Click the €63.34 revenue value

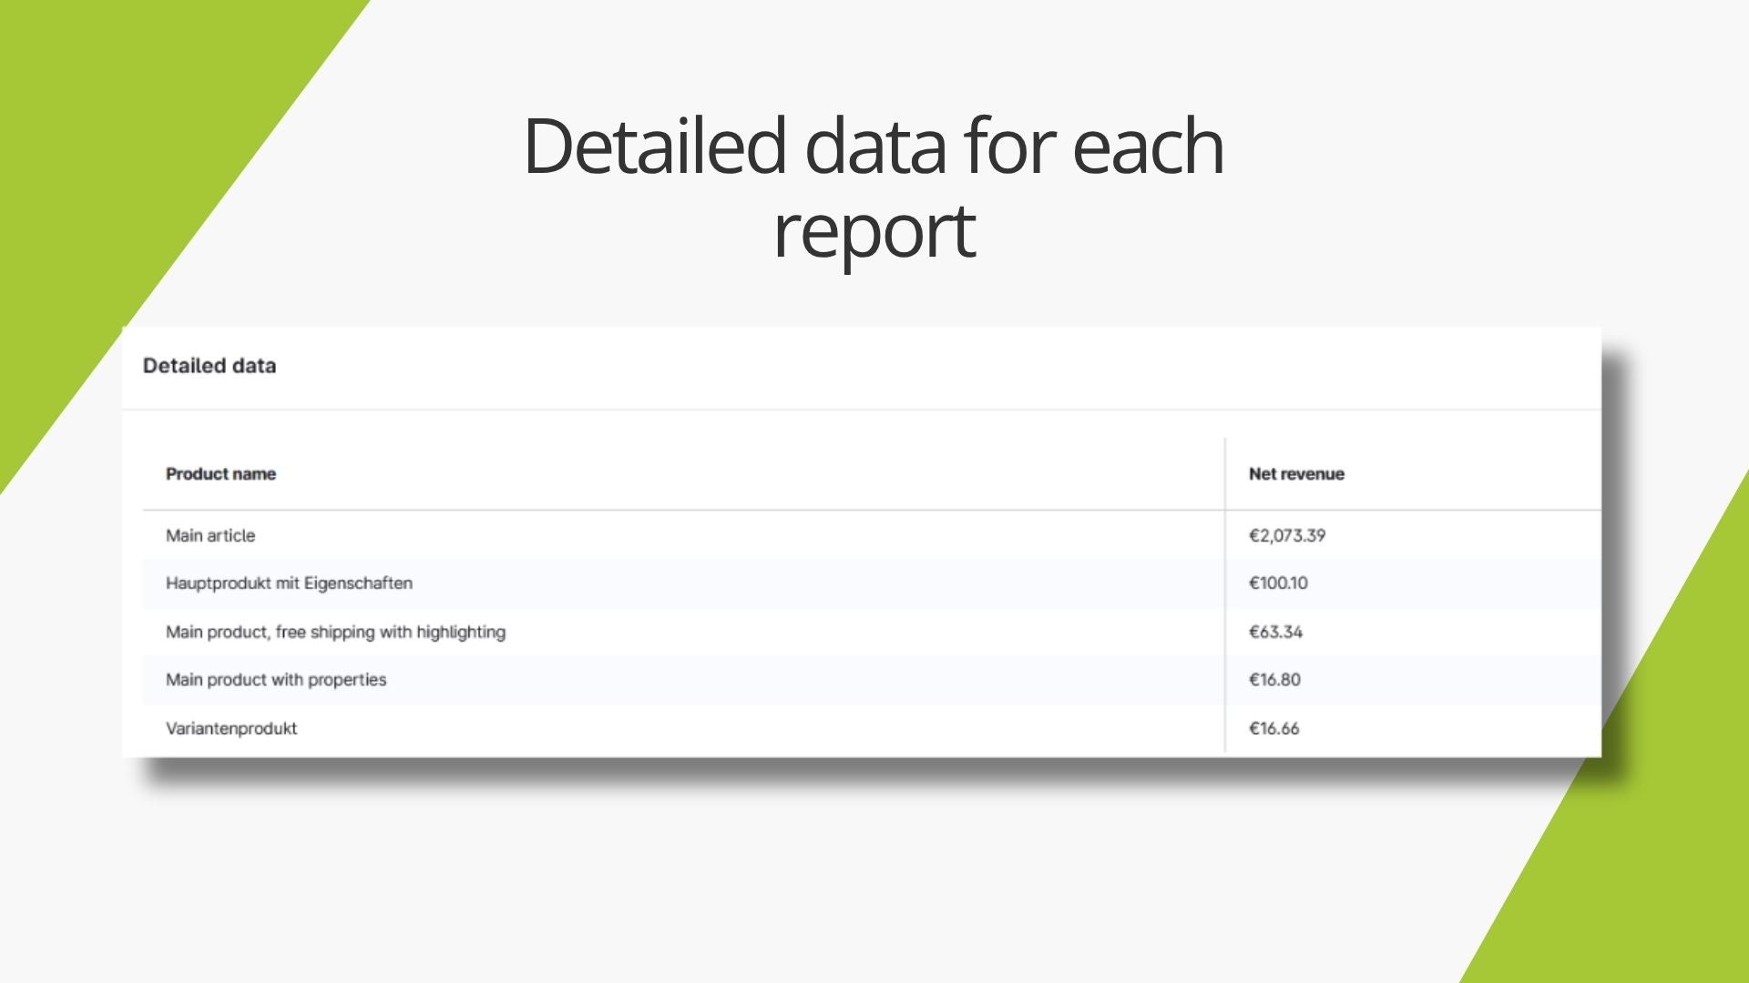pyautogui.click(x=1275, y=632)
